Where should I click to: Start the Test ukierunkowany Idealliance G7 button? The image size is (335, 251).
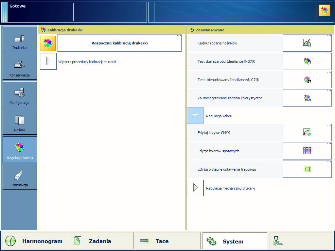(x=307, y=80)
